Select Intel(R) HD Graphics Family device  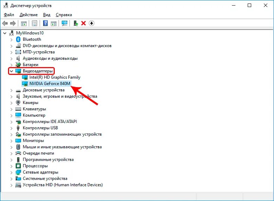55,77
